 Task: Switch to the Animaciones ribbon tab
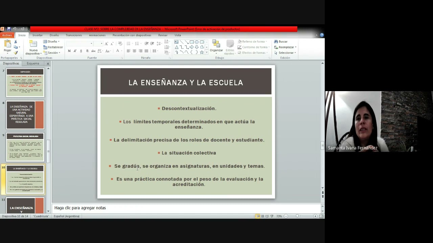point(97,35)
